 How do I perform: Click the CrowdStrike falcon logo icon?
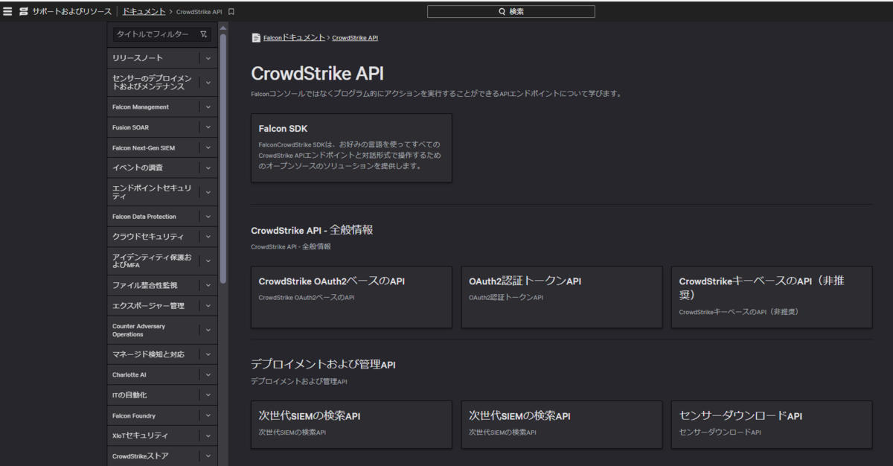pos(24,11)
